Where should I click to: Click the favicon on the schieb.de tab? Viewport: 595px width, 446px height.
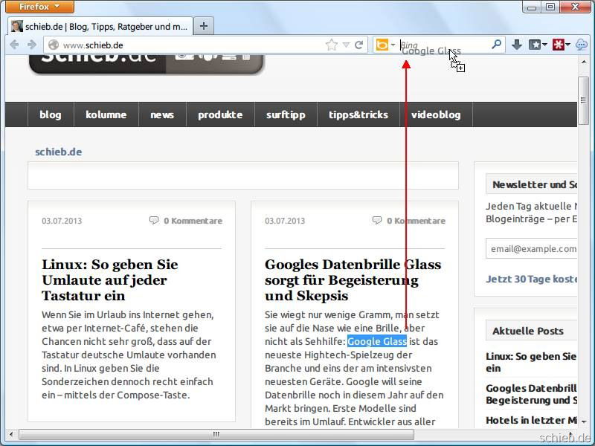16,26
